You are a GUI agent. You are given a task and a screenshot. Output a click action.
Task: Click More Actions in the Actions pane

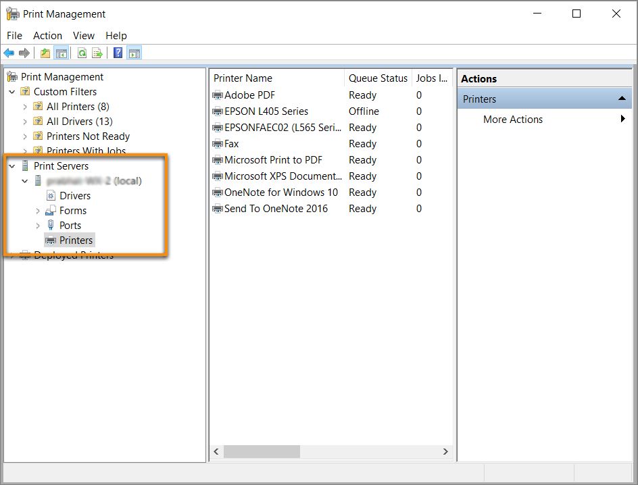(512, 120)
